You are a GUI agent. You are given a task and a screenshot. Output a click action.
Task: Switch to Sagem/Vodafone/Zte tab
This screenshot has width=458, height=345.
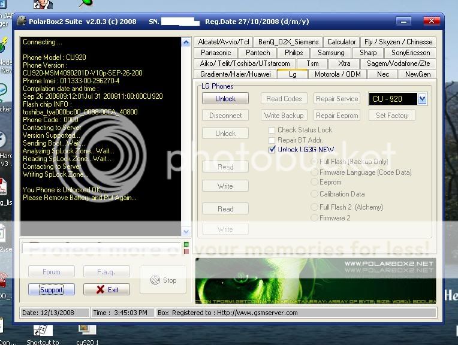click(398, 63)
